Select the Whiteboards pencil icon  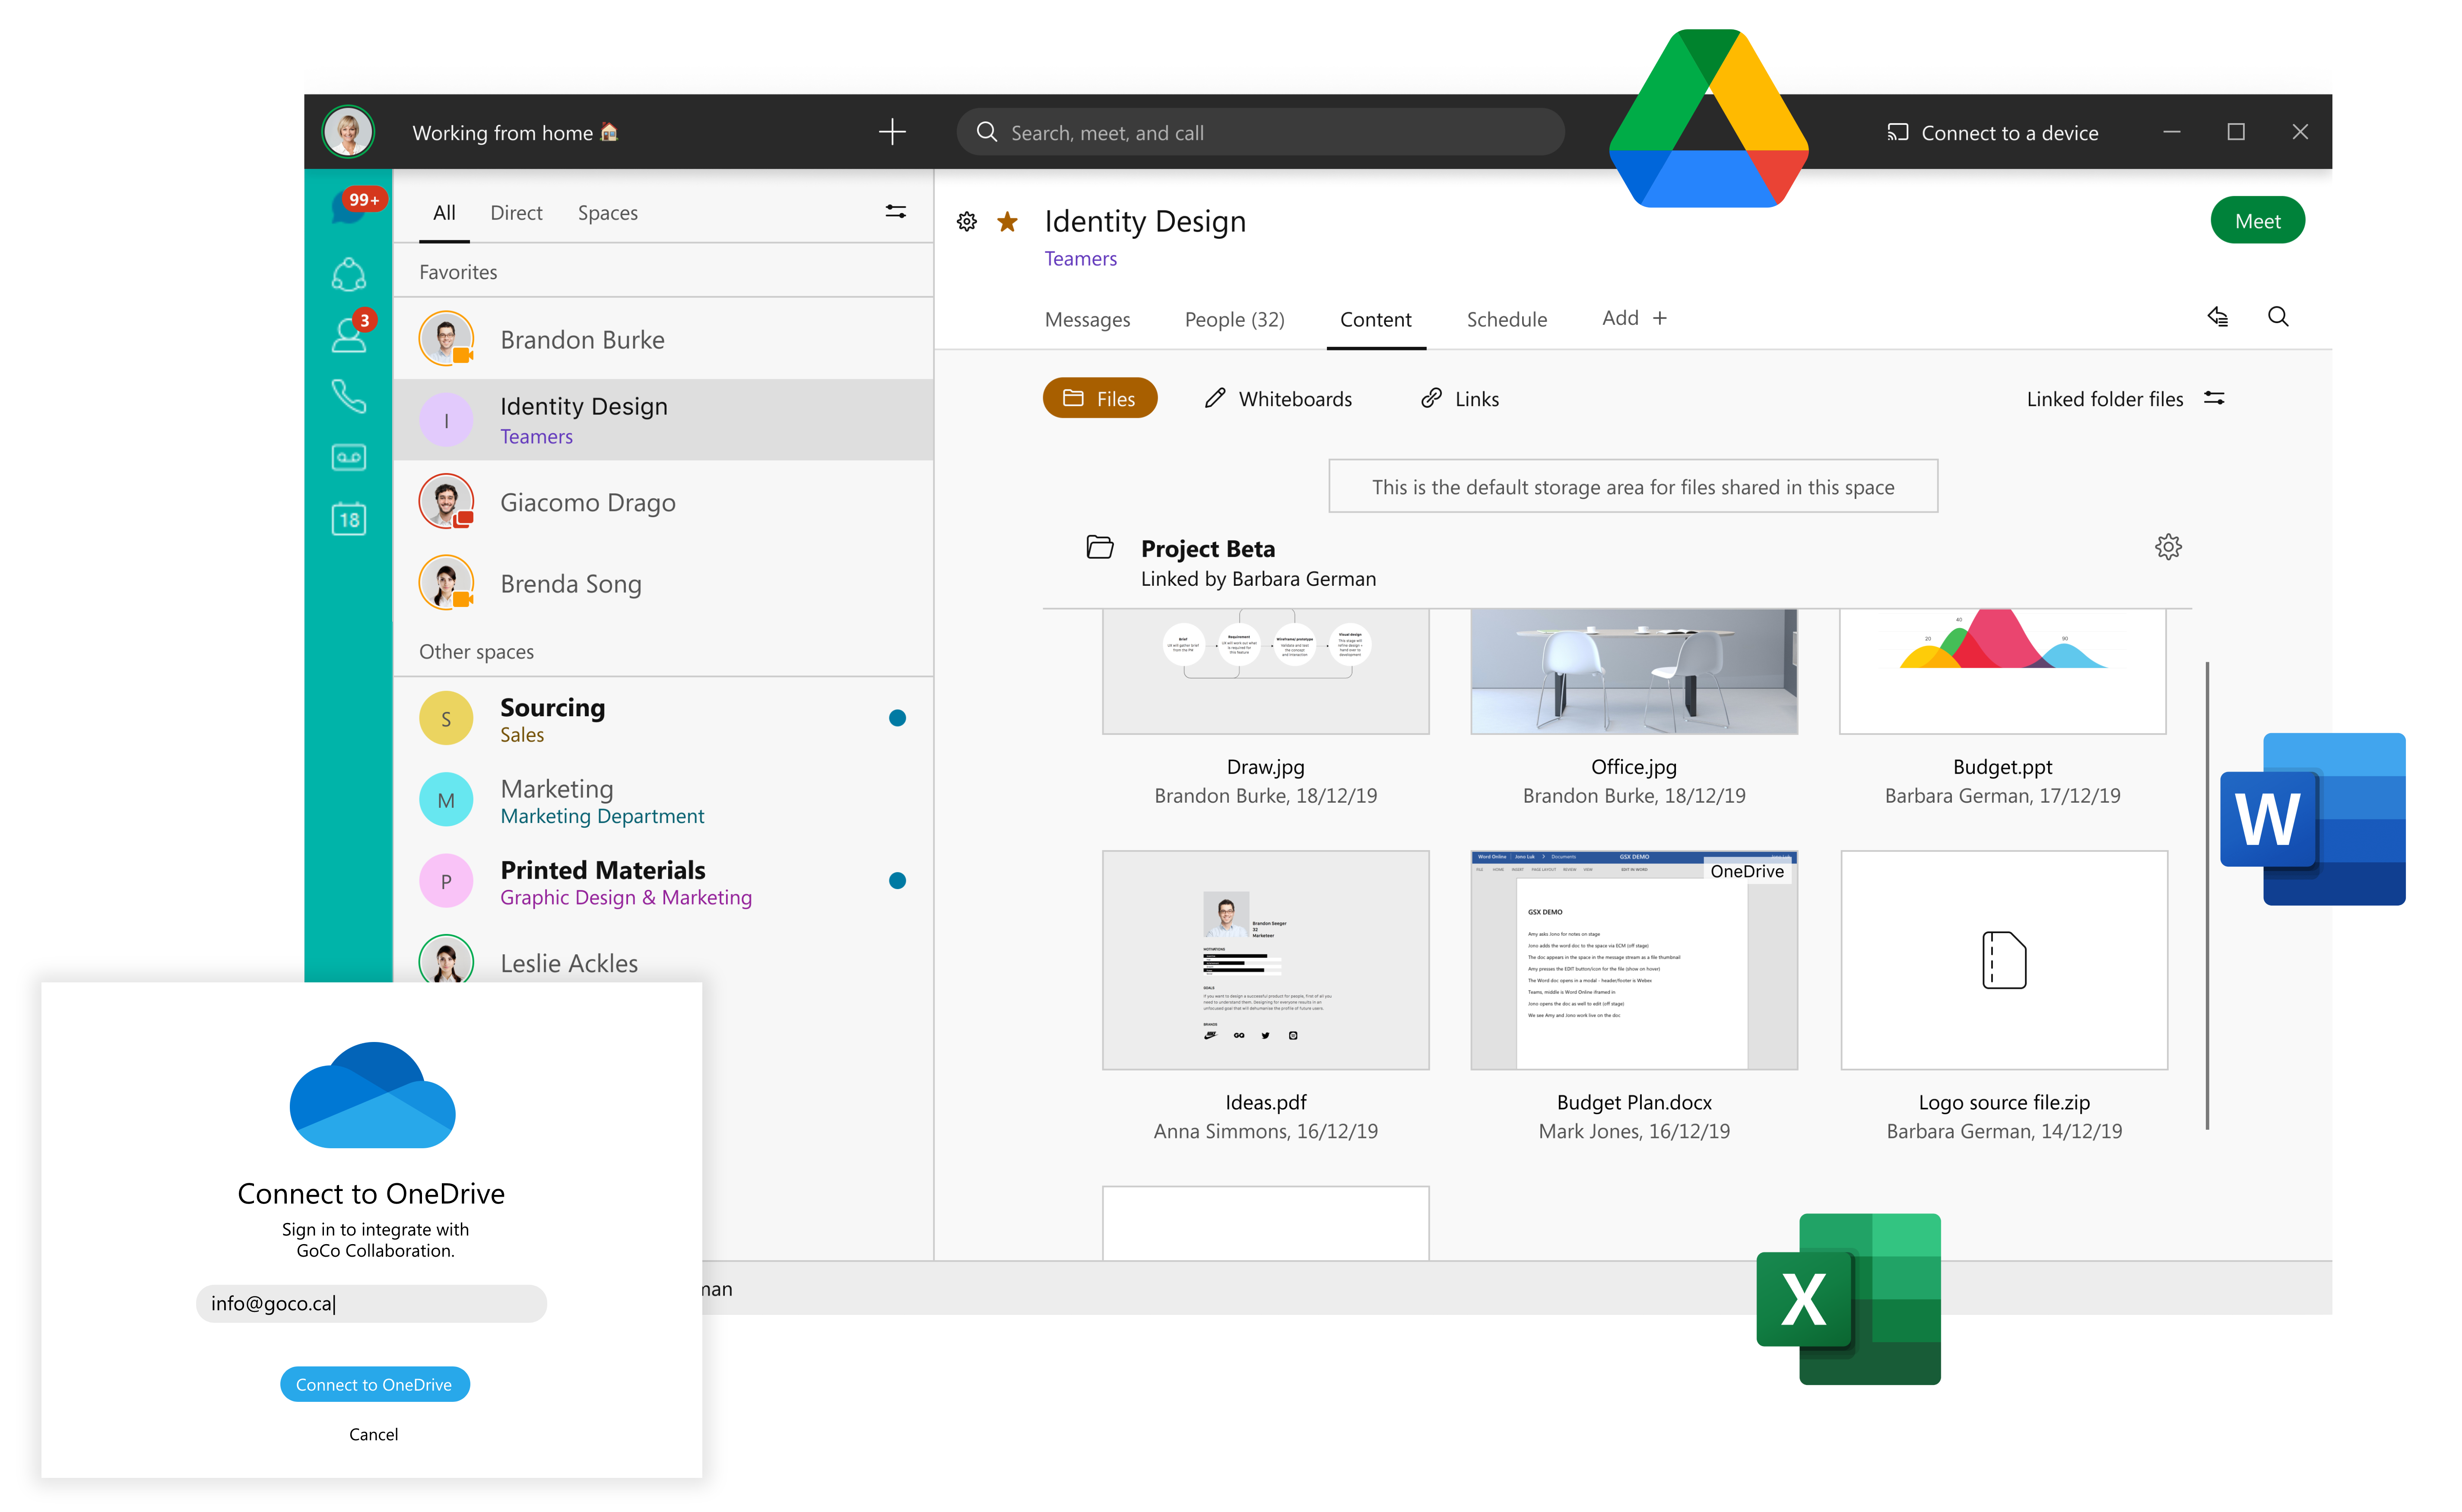pyautogui.click(x=1215, y=398)
